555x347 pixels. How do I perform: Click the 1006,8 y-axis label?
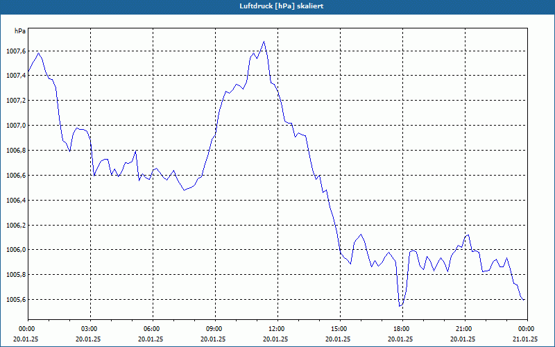click(16, 151)
